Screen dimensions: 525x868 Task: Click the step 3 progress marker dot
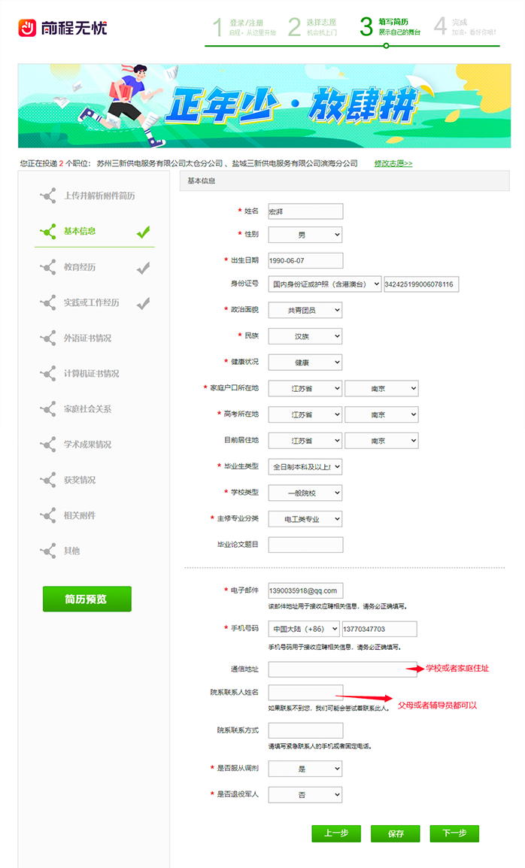click(x=386, y=46)
